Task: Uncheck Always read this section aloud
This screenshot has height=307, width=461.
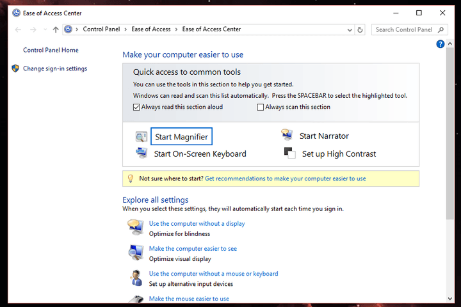Action: (x=136, y=107)
